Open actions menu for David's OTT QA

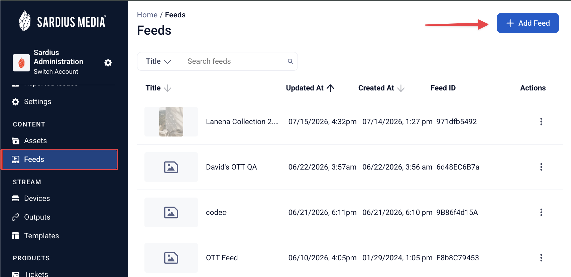541,167
